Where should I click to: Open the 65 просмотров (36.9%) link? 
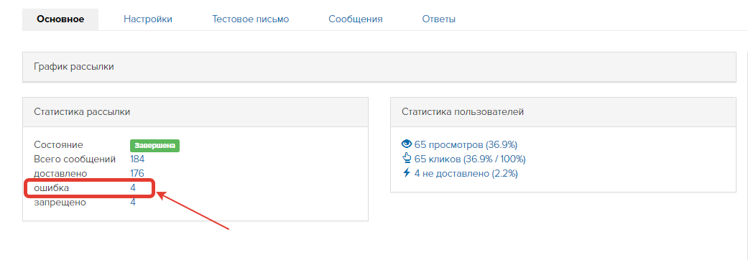(x=466, y=144)
